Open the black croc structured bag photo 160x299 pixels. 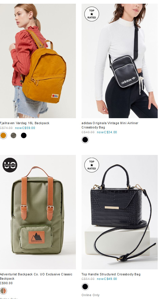pos(119,212)
